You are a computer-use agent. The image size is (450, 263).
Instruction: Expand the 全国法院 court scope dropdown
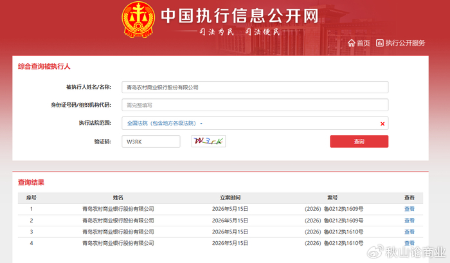[x=165, y=123]
